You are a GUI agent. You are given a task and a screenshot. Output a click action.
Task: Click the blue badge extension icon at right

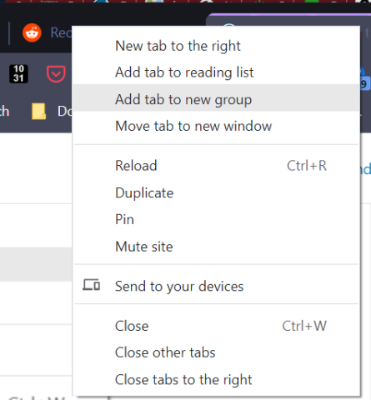click(x=364, y=79)
